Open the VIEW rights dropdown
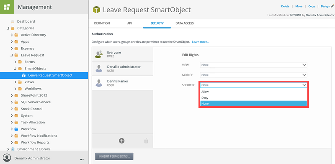 254,65
